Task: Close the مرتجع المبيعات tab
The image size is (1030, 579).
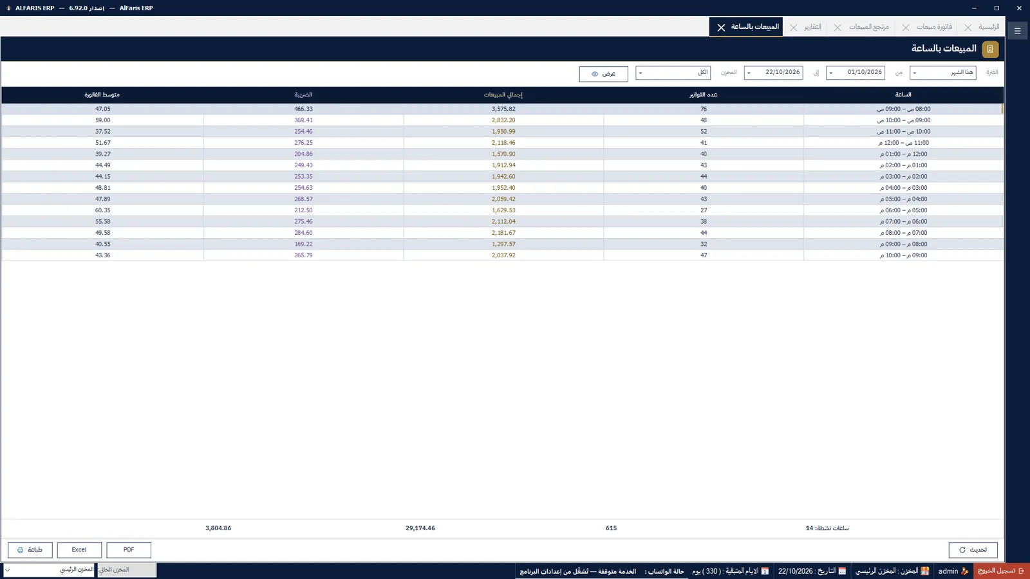Action: coord(838,28)
